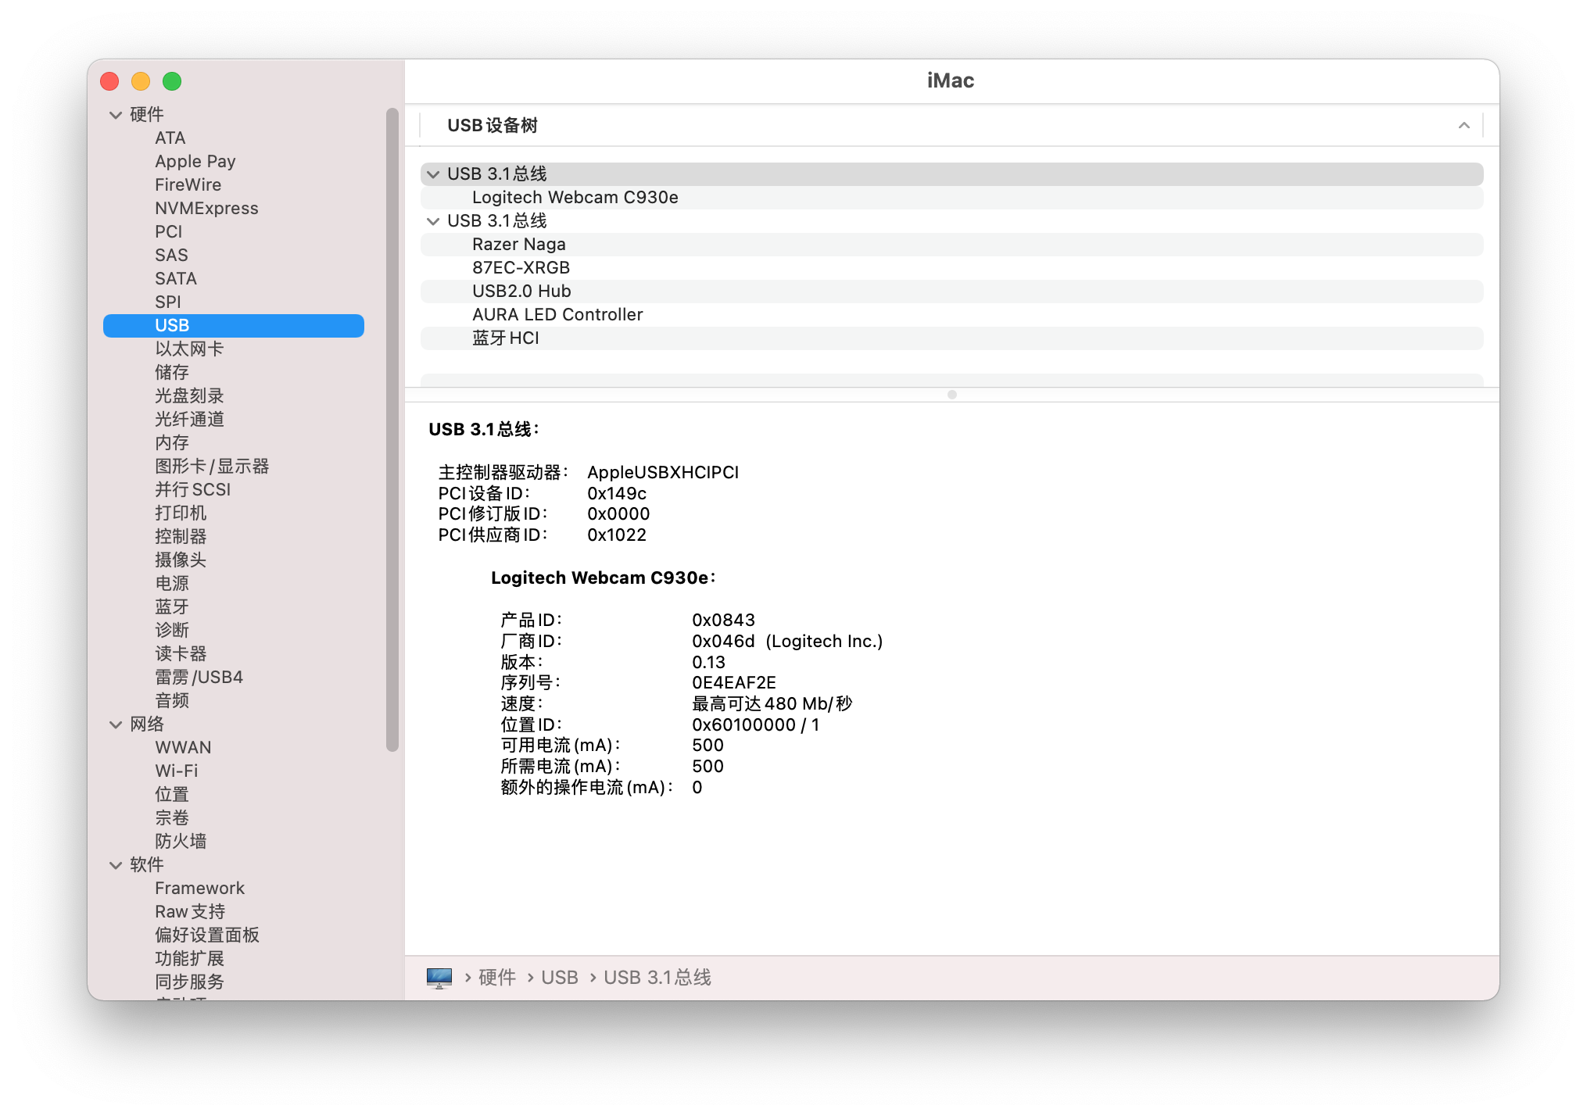Open Raw支持 under 软件
Viewport: 1587px width, 1116px height.
[x=190, y=912]
